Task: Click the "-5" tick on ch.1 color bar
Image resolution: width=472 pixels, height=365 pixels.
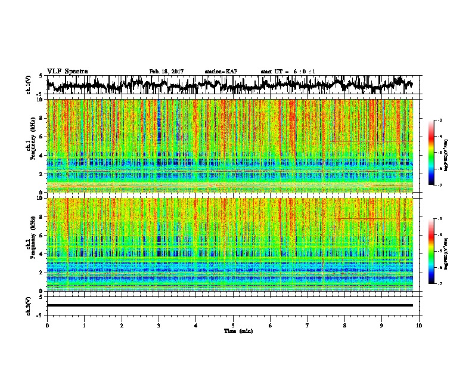Action: point(439,153)
